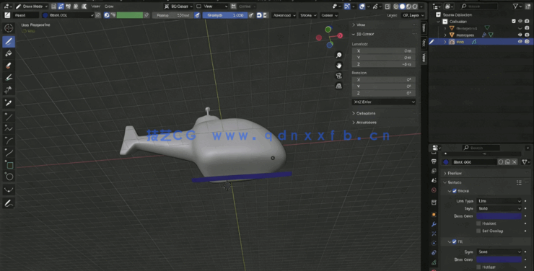Switch perspective/orthographic grid icon
Image resolution: width=534 pixels, height=271 pixels.
[338, 86]
